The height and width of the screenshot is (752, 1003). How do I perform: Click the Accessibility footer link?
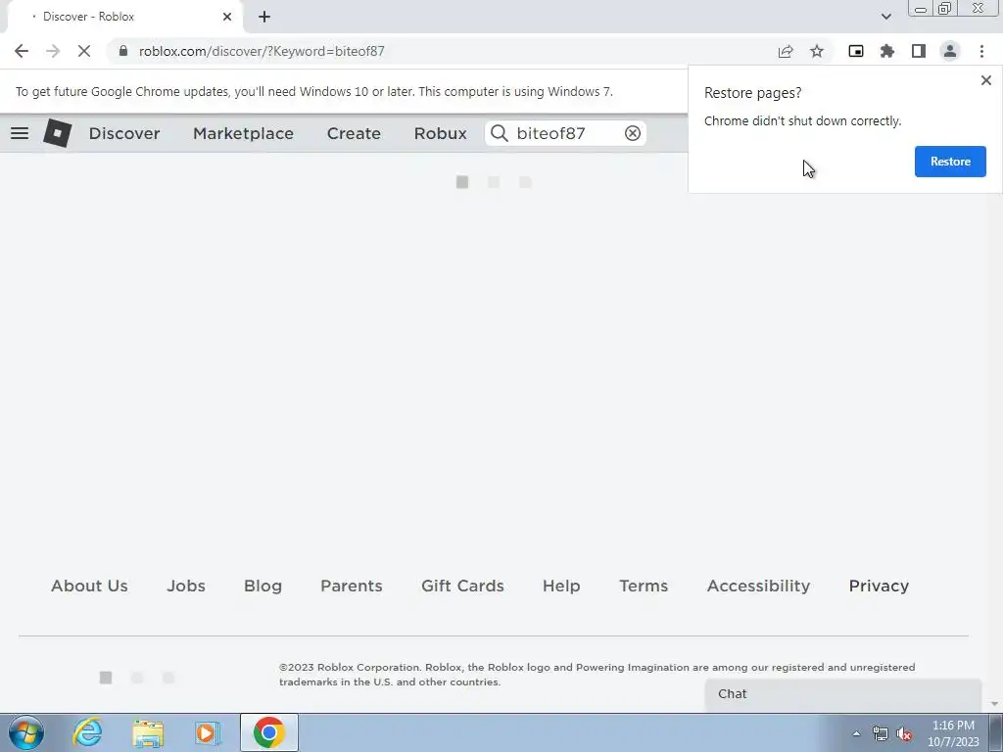[x=758, y=586]
